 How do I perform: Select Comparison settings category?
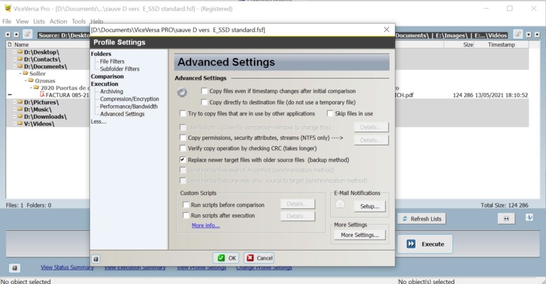[x=107, y=76]
